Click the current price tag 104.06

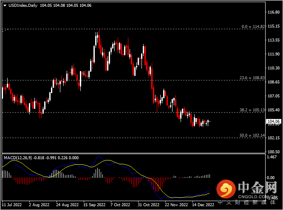(272, 122)
